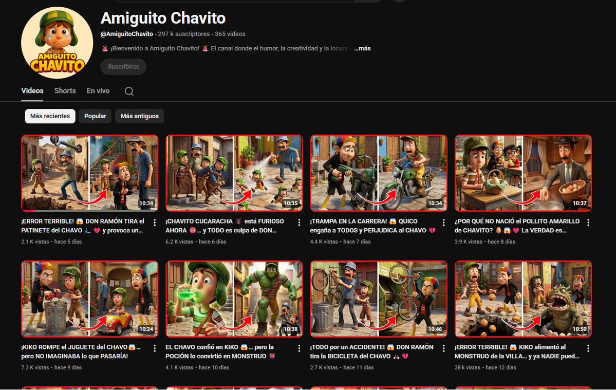Open options menu for CHAVITO CUCARACHA video
616x390 pixels.
(300, 222)
